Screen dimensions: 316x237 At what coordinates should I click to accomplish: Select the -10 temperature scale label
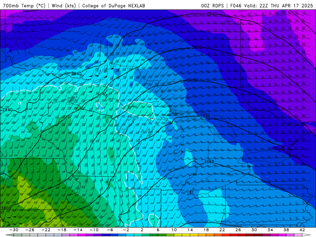click(94, 230)
